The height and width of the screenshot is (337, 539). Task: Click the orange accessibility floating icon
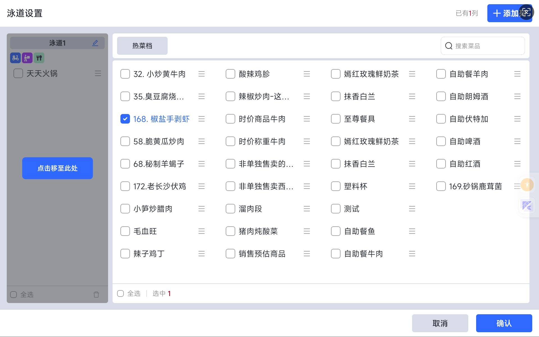[527, 185]
